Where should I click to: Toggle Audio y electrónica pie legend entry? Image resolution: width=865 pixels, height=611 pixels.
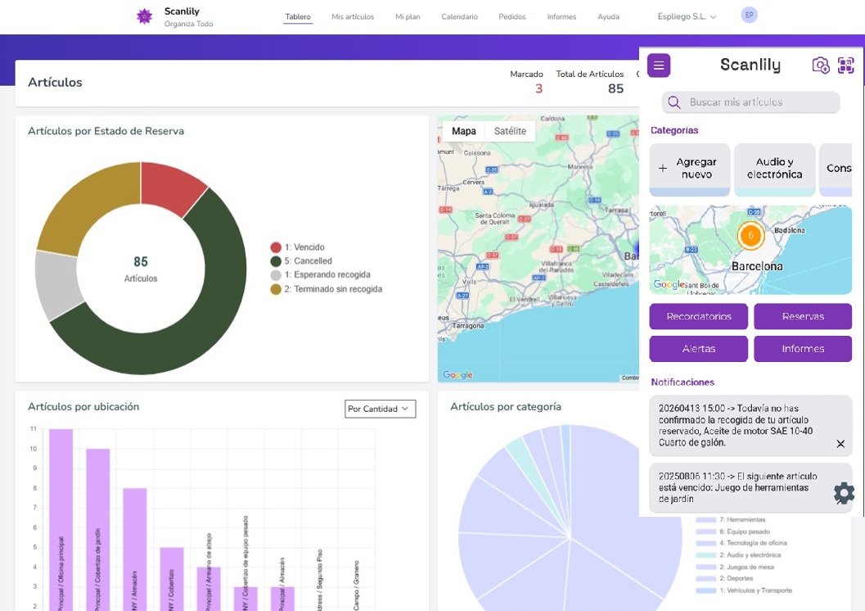738,555
